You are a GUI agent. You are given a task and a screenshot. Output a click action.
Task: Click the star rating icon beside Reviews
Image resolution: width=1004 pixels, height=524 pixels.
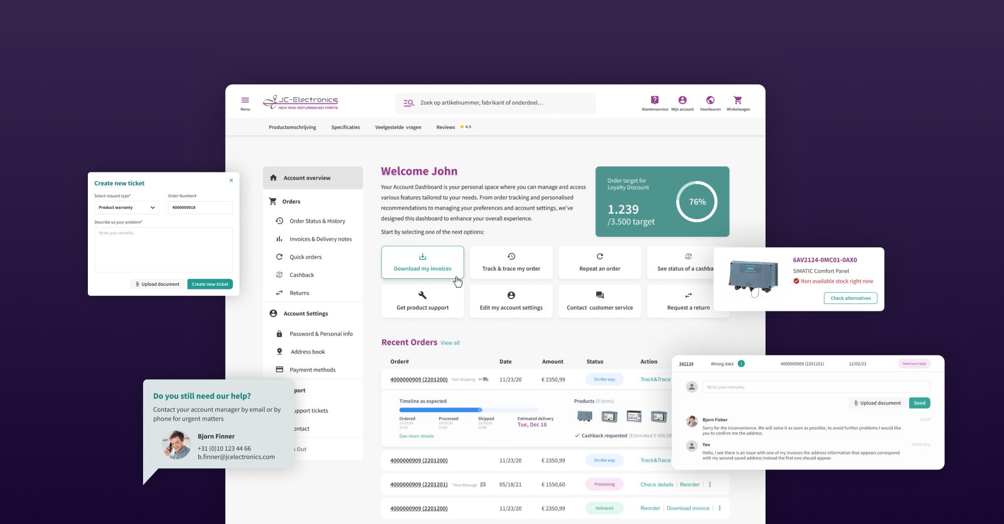point(462,127)
